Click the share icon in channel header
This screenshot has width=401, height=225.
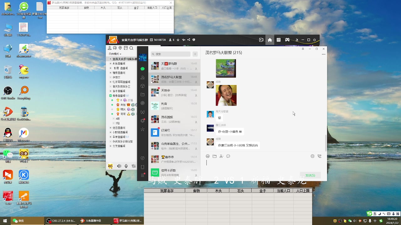(189, 40)
